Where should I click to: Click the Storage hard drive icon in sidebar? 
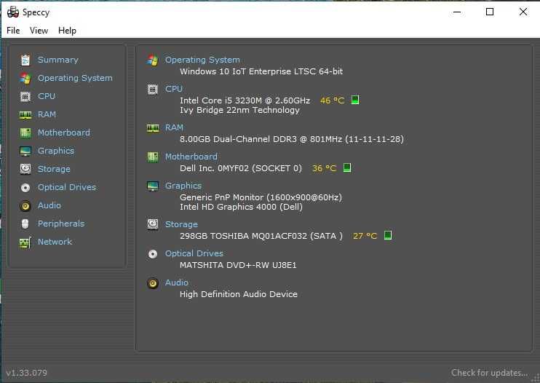tap(25, 169)
